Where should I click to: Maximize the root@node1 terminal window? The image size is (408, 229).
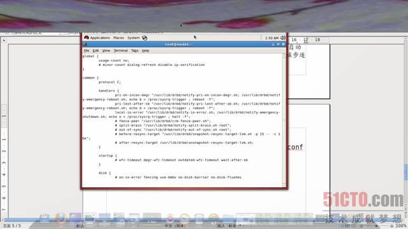tap(278, 44)
